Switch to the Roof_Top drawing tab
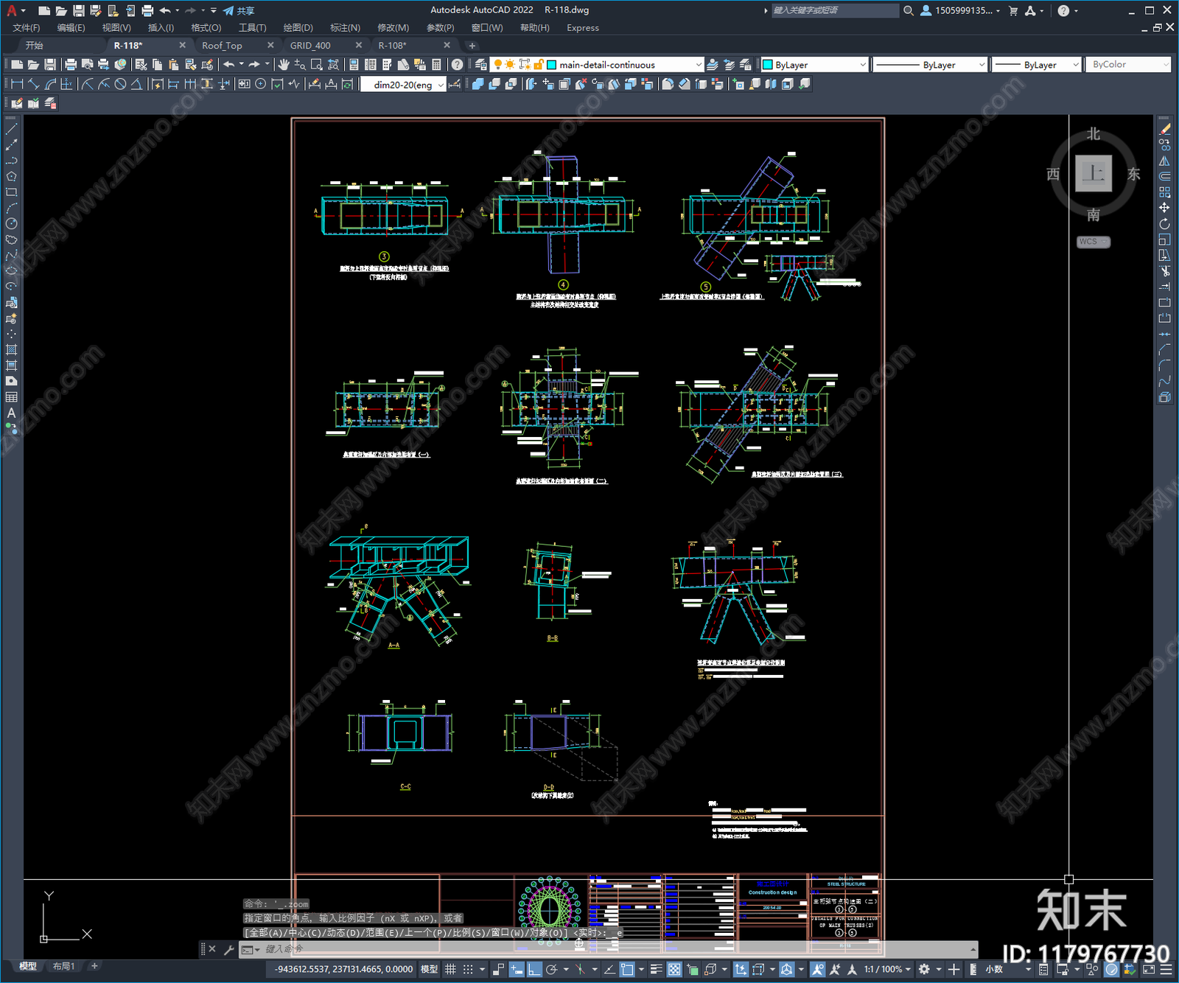 coord(222,46)
